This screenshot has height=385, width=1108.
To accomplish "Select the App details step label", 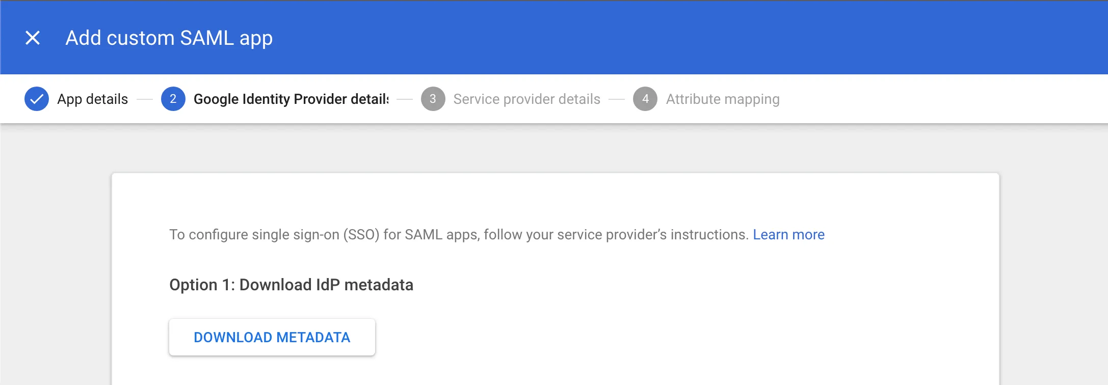I will [x=92, y=99].
